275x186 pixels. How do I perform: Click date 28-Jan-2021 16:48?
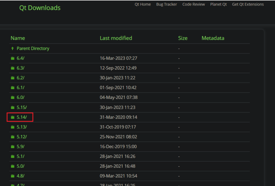point(118,166)
